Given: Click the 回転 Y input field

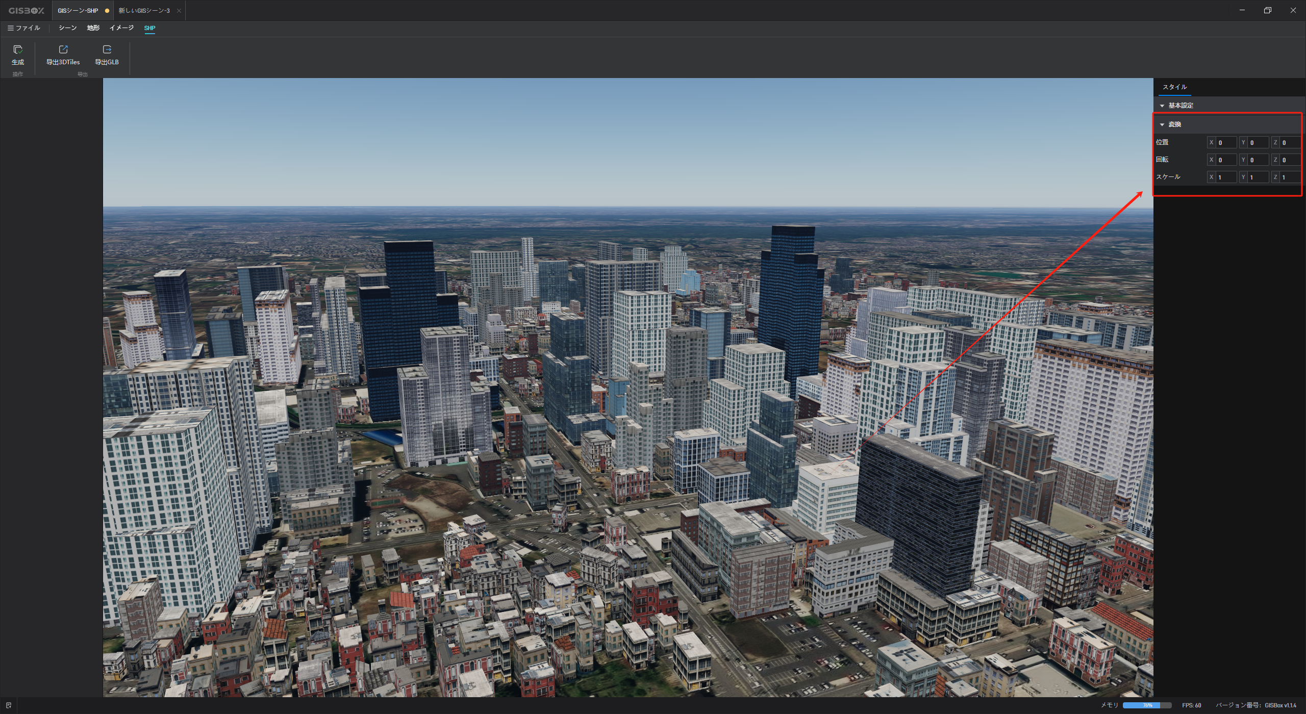Looking at the screenshot, I should click(1258, 160).
